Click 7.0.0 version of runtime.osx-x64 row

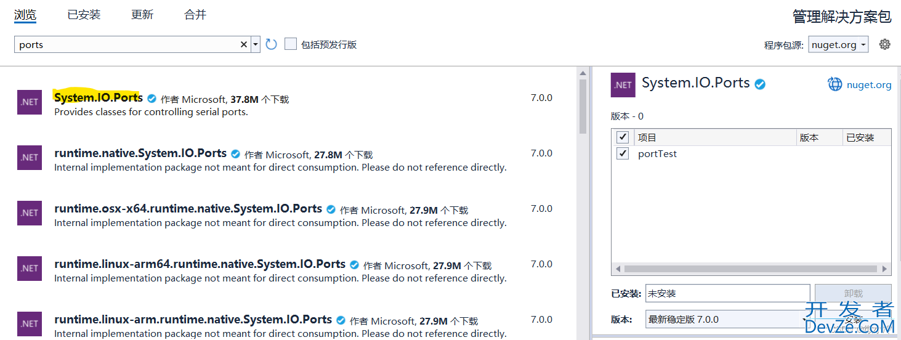tap(541, 209)
